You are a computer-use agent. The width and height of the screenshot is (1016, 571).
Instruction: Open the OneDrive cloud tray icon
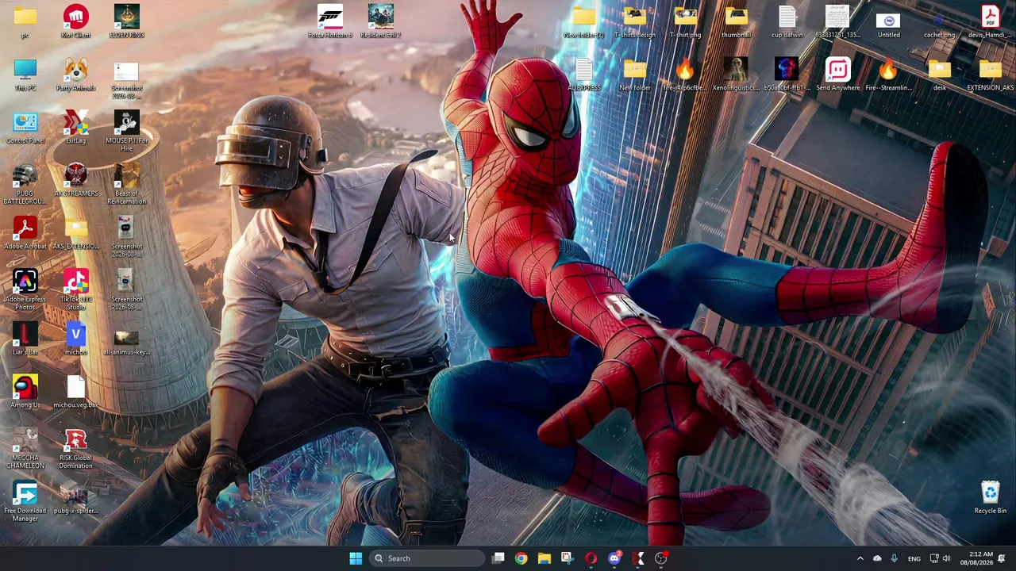click(x=877, y=558)
